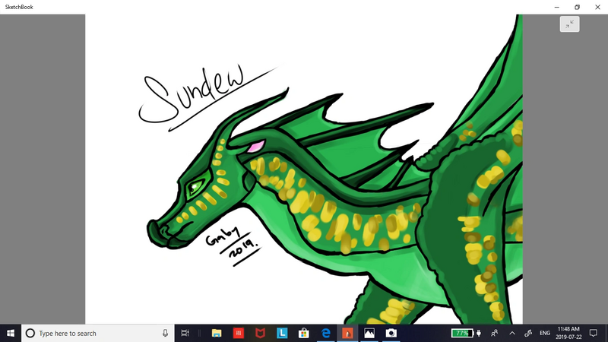Open the Microsoft Store taskbar icon

pos(303,333)
